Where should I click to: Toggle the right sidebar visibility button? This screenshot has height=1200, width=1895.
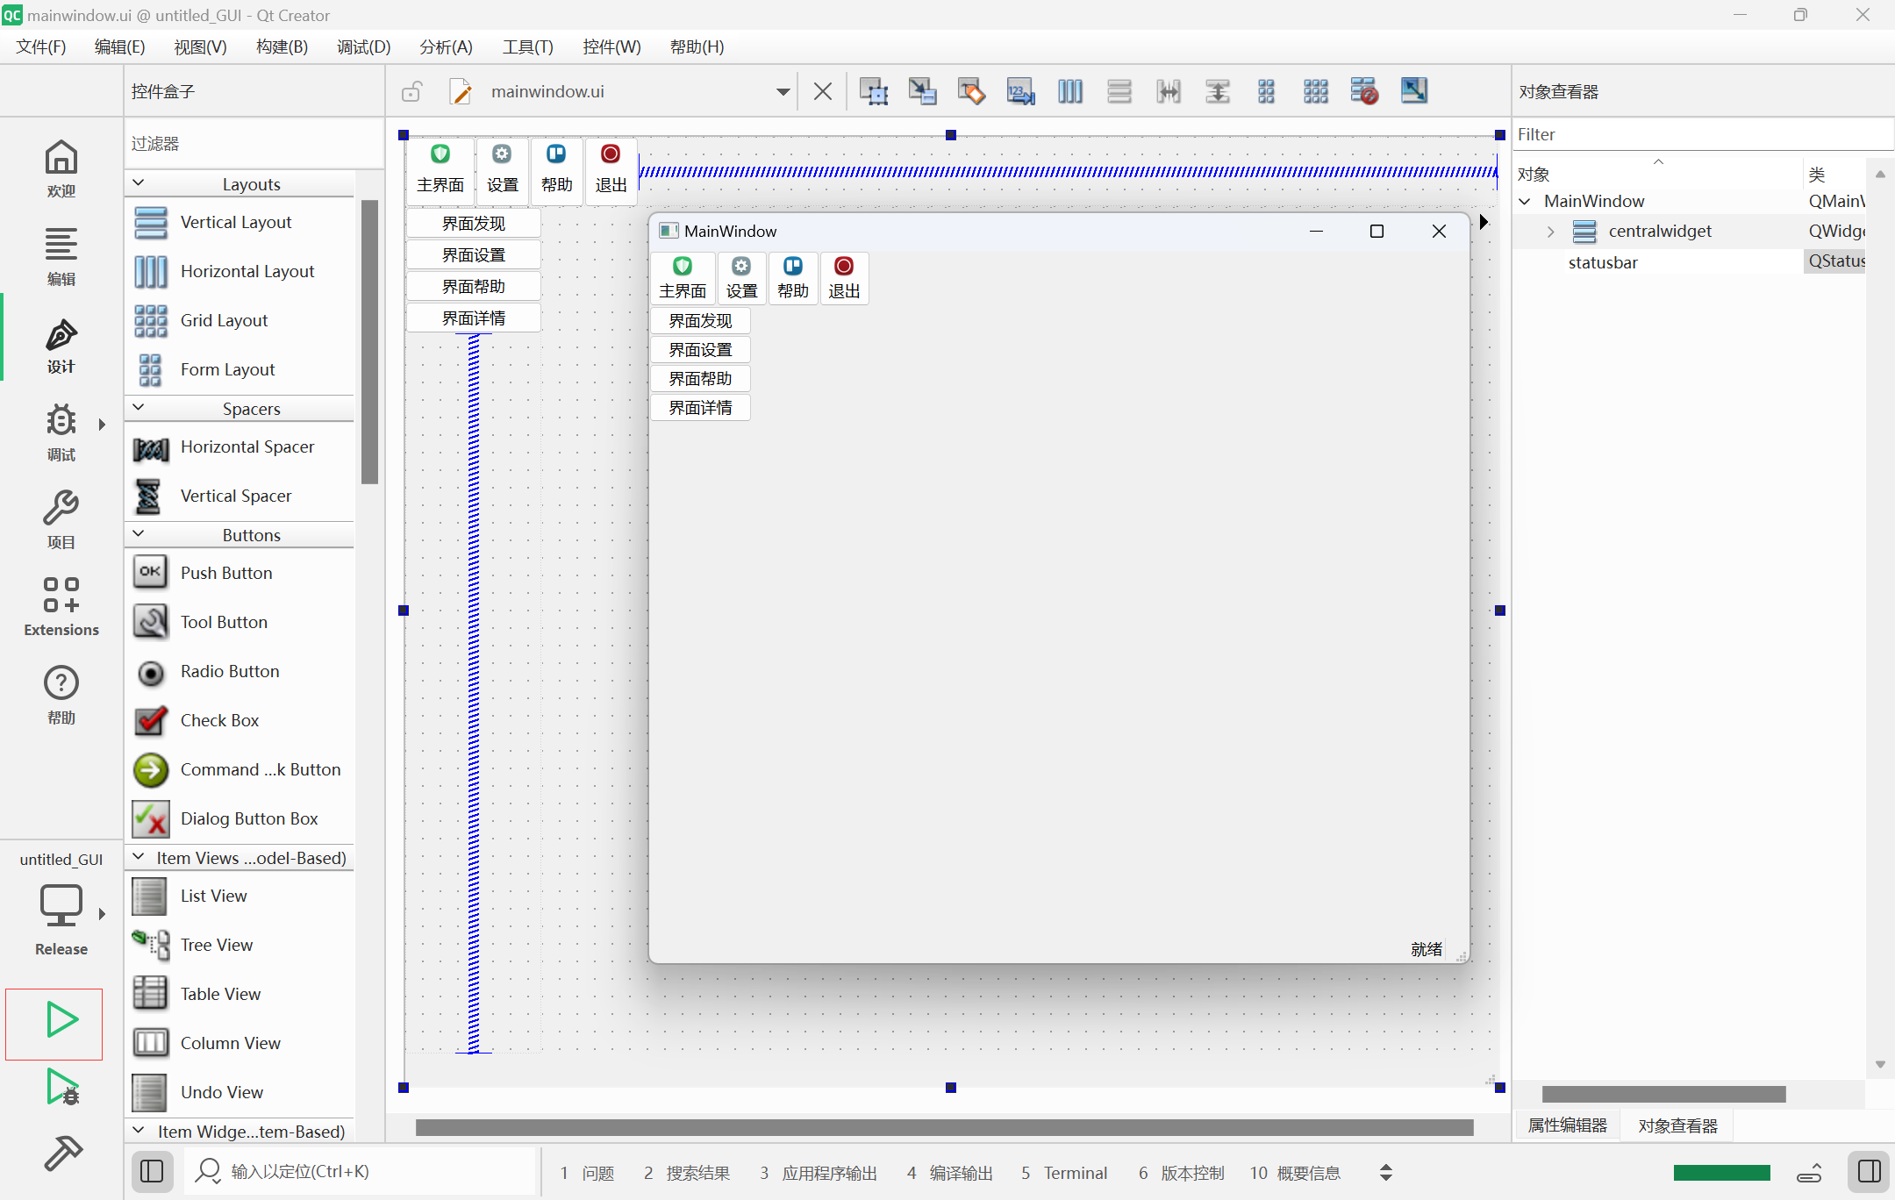point(1869,1171)
